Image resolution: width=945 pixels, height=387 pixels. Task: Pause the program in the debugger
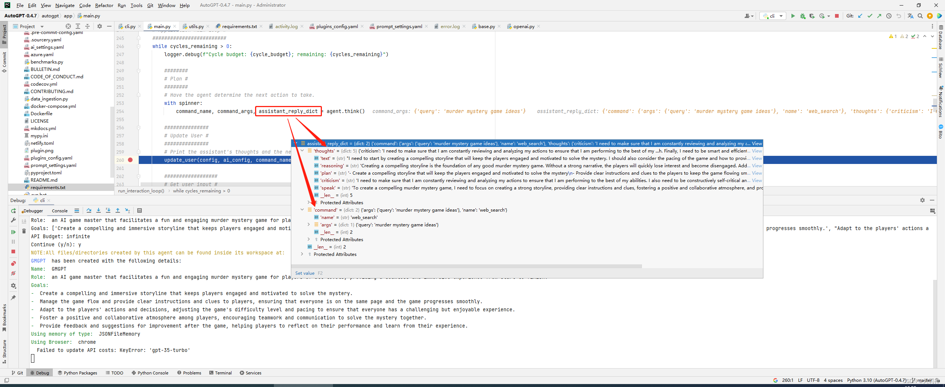click(x=13, y=242)
